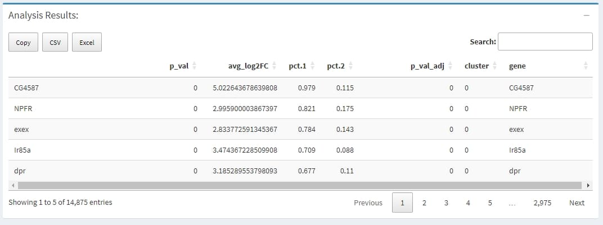
Task: Export table as CSV
Action: 55,42
